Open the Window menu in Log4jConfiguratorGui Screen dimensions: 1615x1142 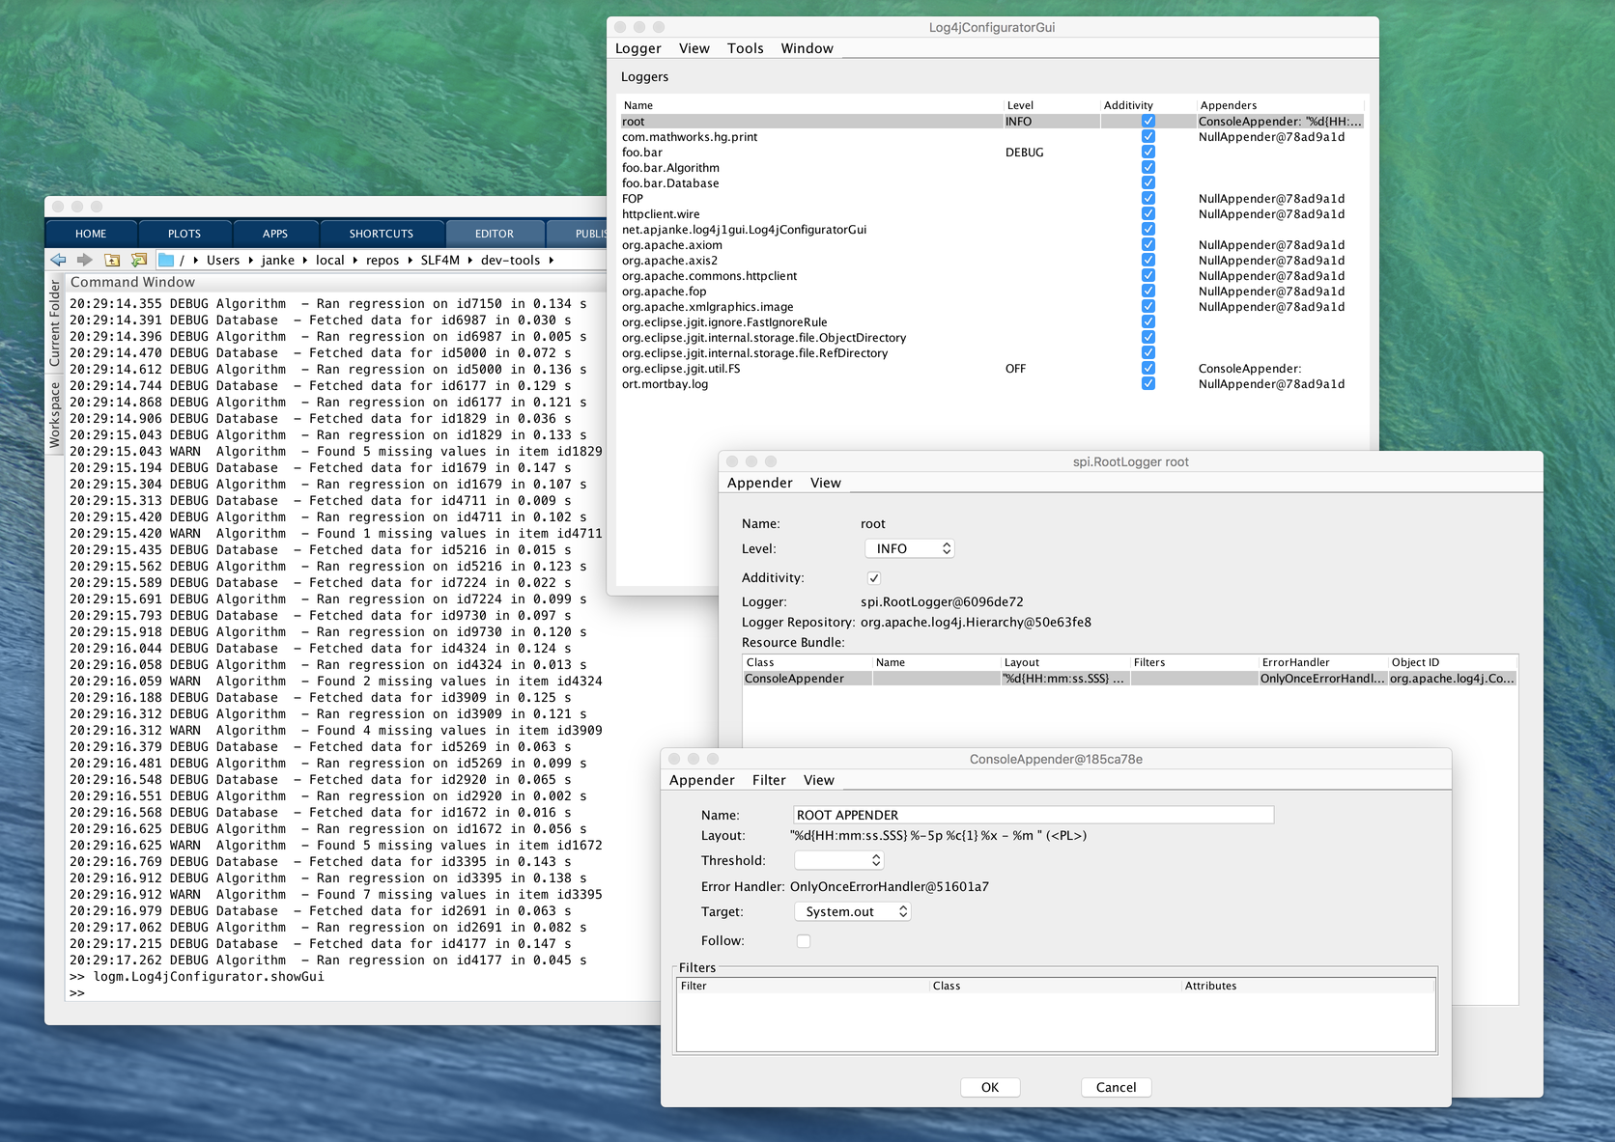pyautogui.click(x=807, y=48)
